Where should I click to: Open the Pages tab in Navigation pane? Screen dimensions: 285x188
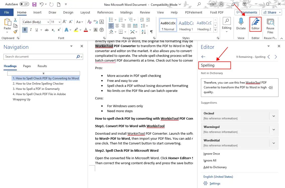(27, 66)
